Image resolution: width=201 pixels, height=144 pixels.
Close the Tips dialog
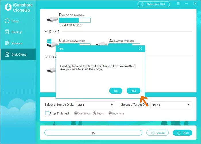[x=140, y=49]
